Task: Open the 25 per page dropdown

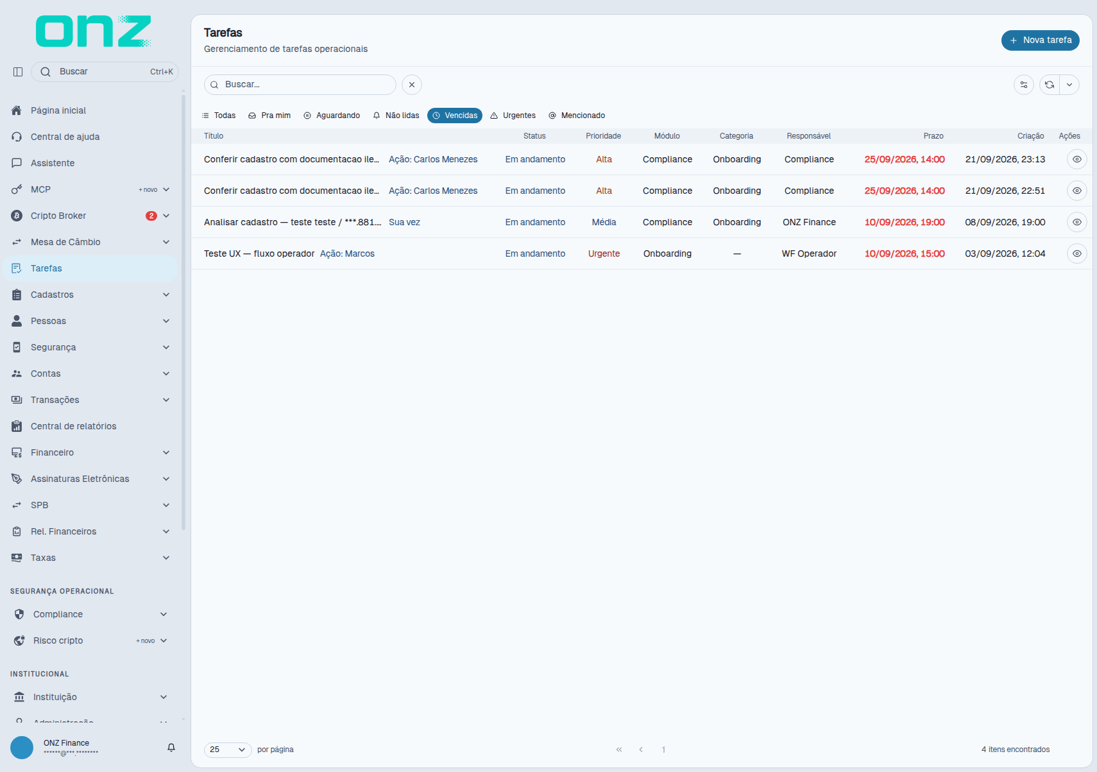Action: pos(228,750)
